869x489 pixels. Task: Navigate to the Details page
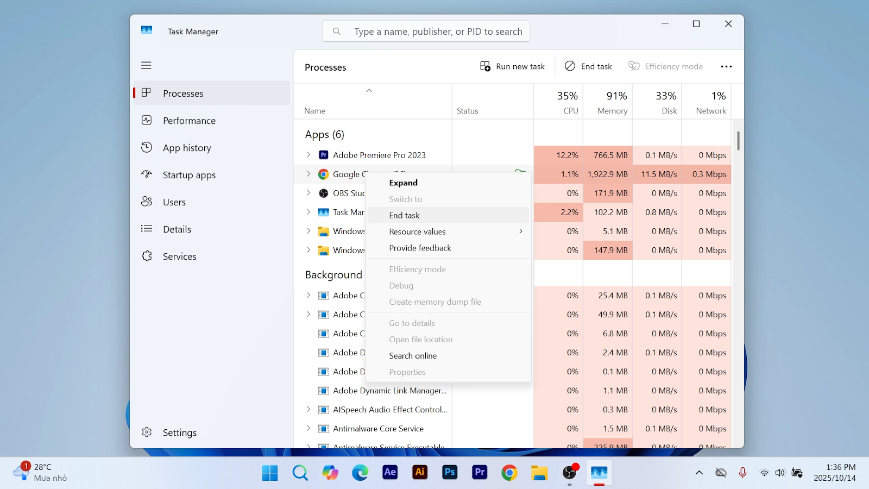coord(212,229)
